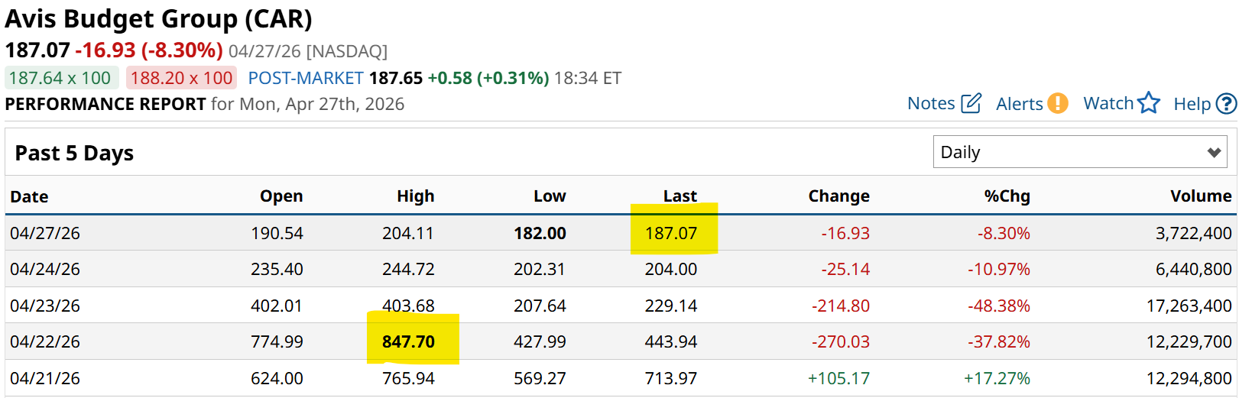Screen dimensions: 1252x398
Task: Click the red ask 188.20 x 100 box
Action: 181,78
